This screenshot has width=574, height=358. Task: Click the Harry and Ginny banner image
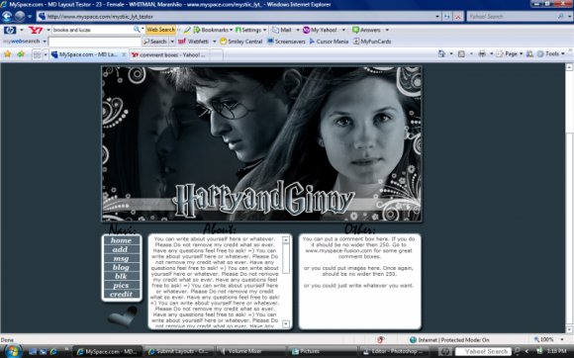[x=261, y=143]
